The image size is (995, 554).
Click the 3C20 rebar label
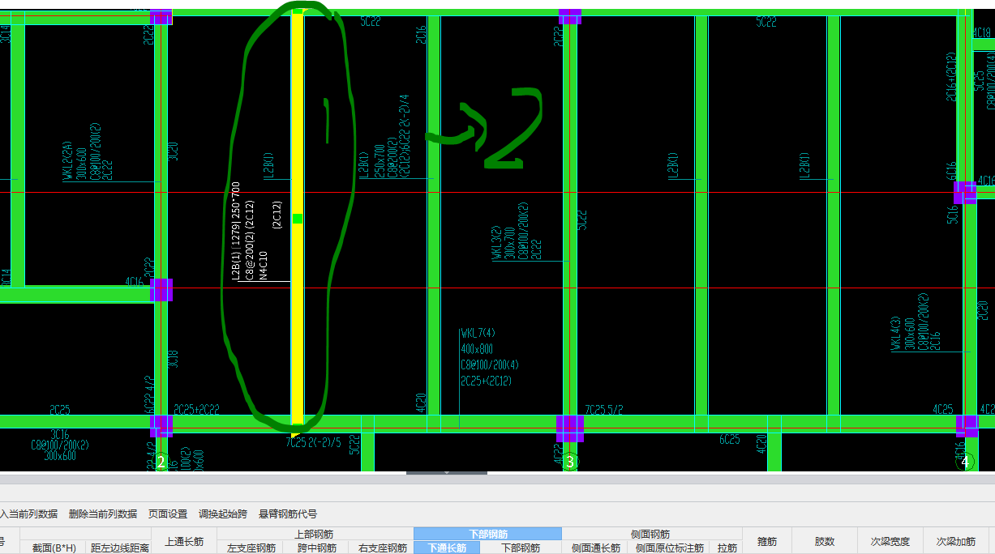pos(173,151)
